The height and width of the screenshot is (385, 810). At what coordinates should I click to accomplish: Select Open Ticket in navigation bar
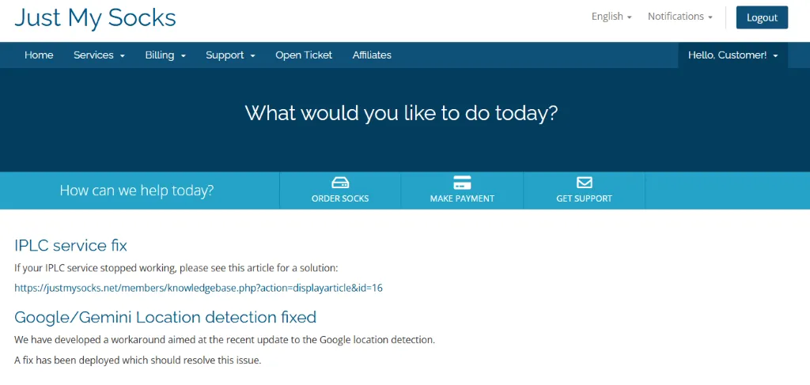[x=304, y=55]
